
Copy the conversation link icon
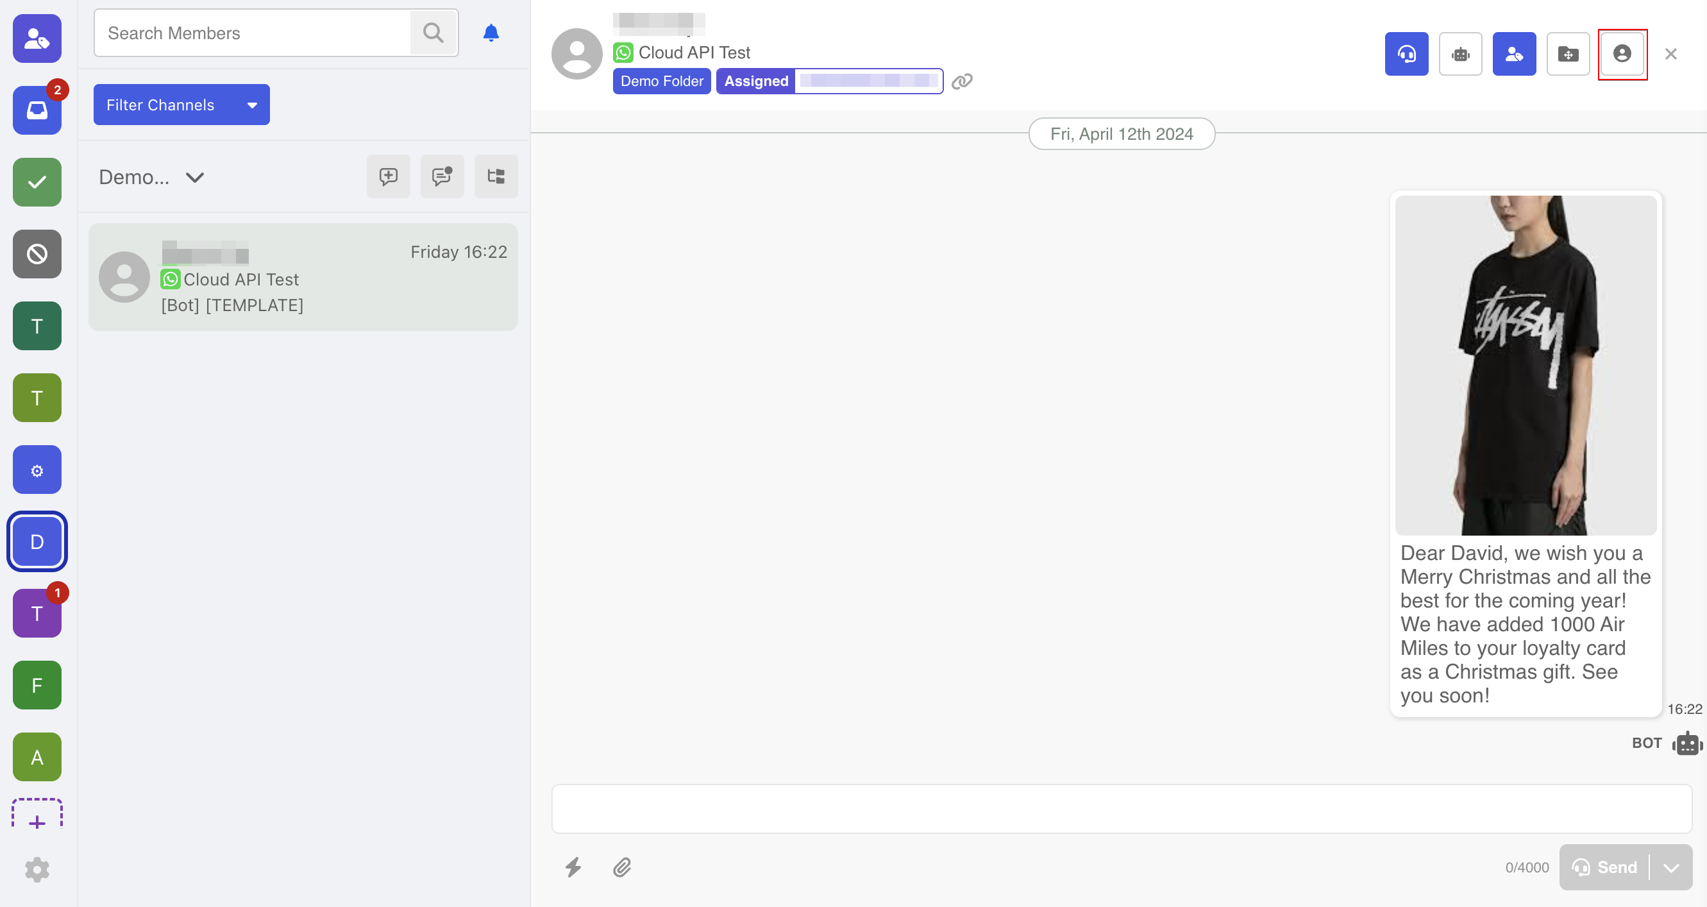(x=961, y=81)
